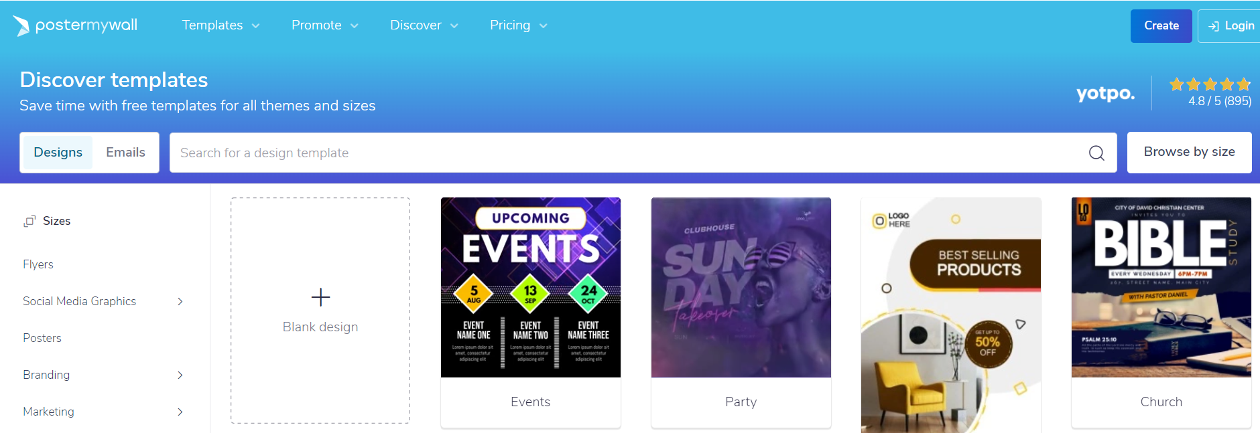This screenshot has width=1260, height=433.
Task: Click the search magnifier icon
Action: pyautogui.click(x=1096, y=153)
